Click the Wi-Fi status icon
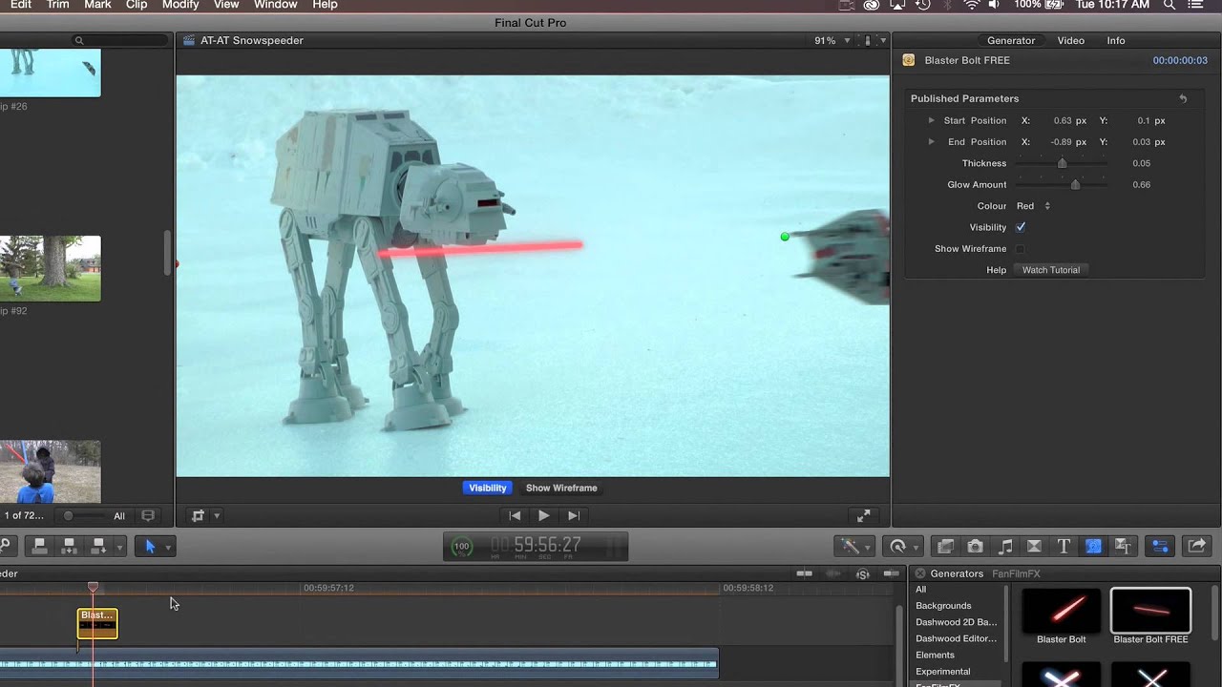 point(972,5)
